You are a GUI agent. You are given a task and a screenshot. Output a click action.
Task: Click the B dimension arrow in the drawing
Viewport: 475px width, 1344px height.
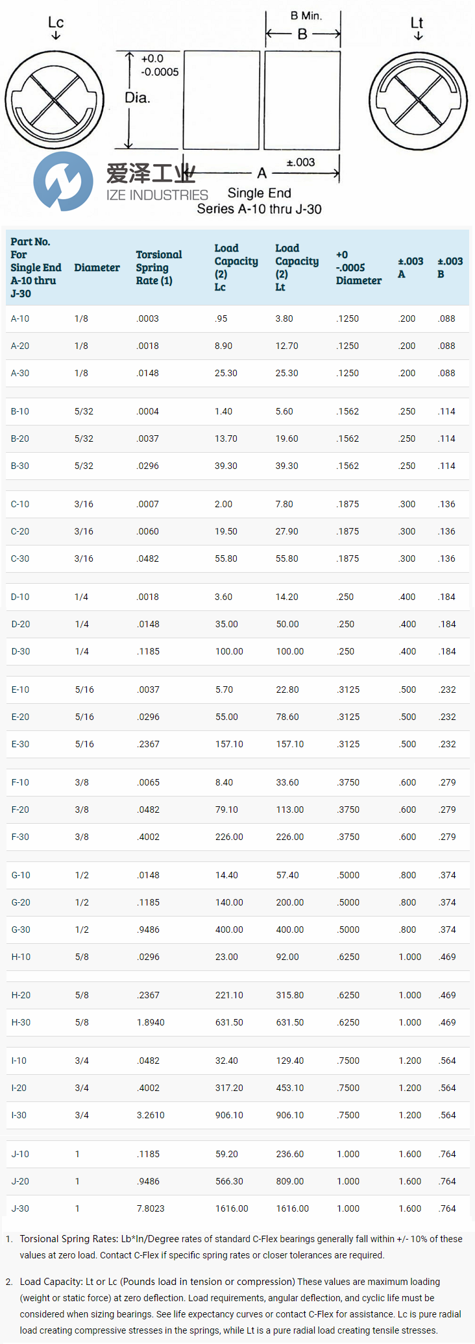pyautogui.click(x=302, y=34)
